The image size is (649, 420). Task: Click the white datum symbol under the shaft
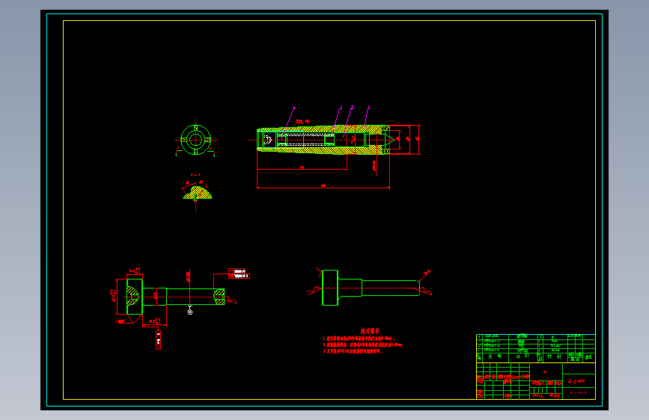(190, 310)
